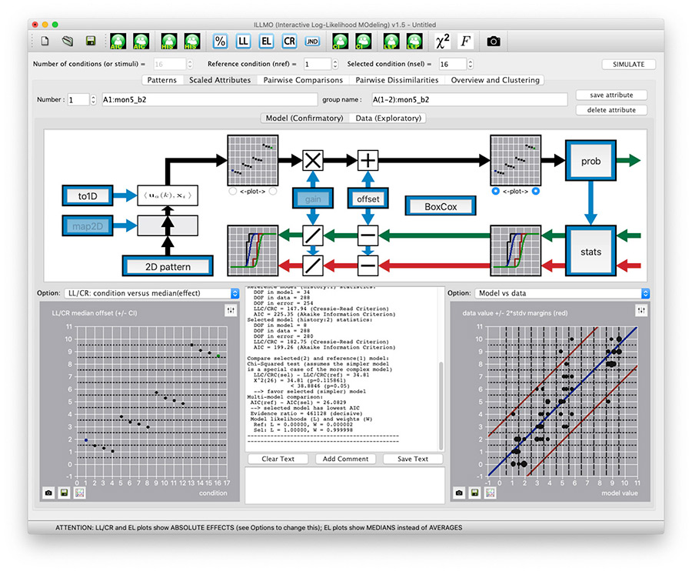Screen dimensions: 692x571
Task: Switch to Data (Exploratory) tab
Action: pyautogui.click(x=387, y=119)
